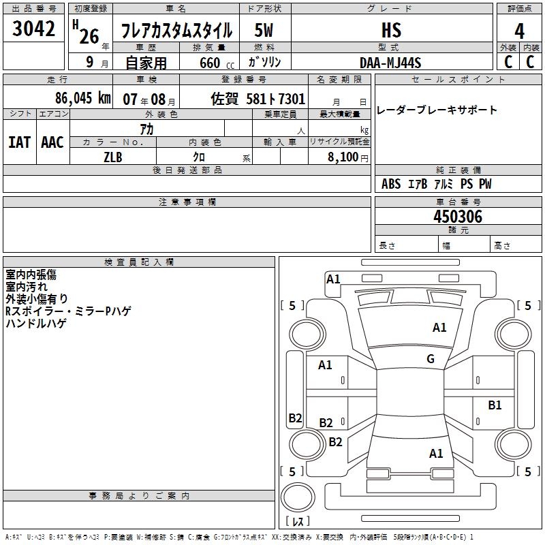The width and height of the screenshot is (545, 545).
Task: Select the shift type IAT
Action: click(20, 142)
